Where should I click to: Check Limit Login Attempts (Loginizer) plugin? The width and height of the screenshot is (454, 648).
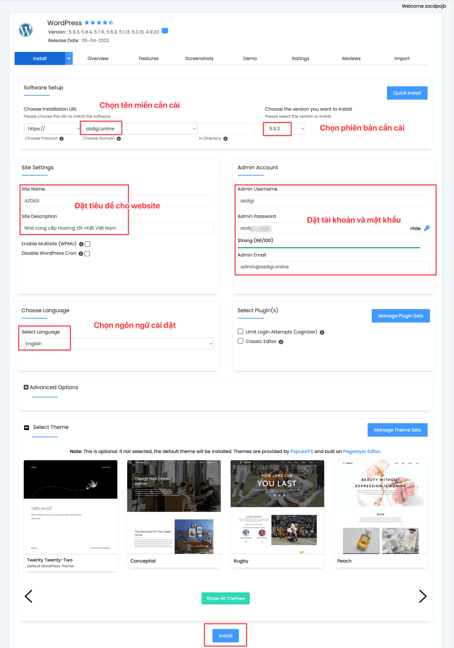pos(240,331)
